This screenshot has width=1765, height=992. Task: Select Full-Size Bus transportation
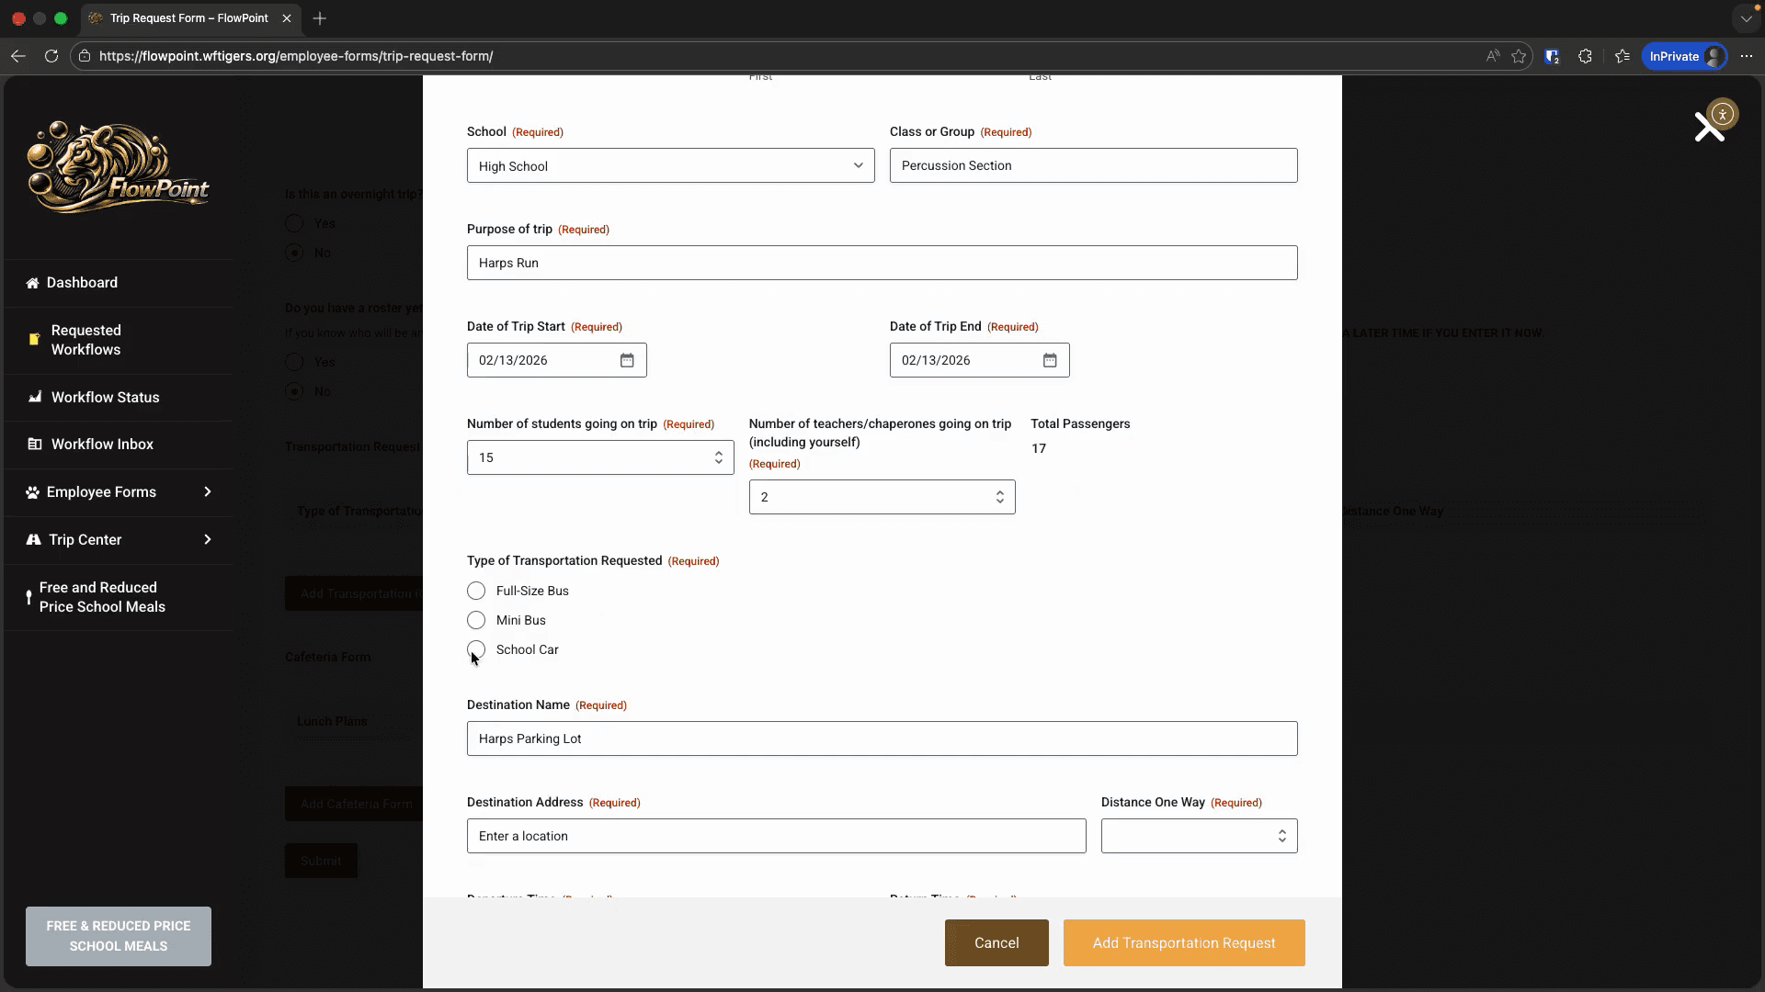476,591
